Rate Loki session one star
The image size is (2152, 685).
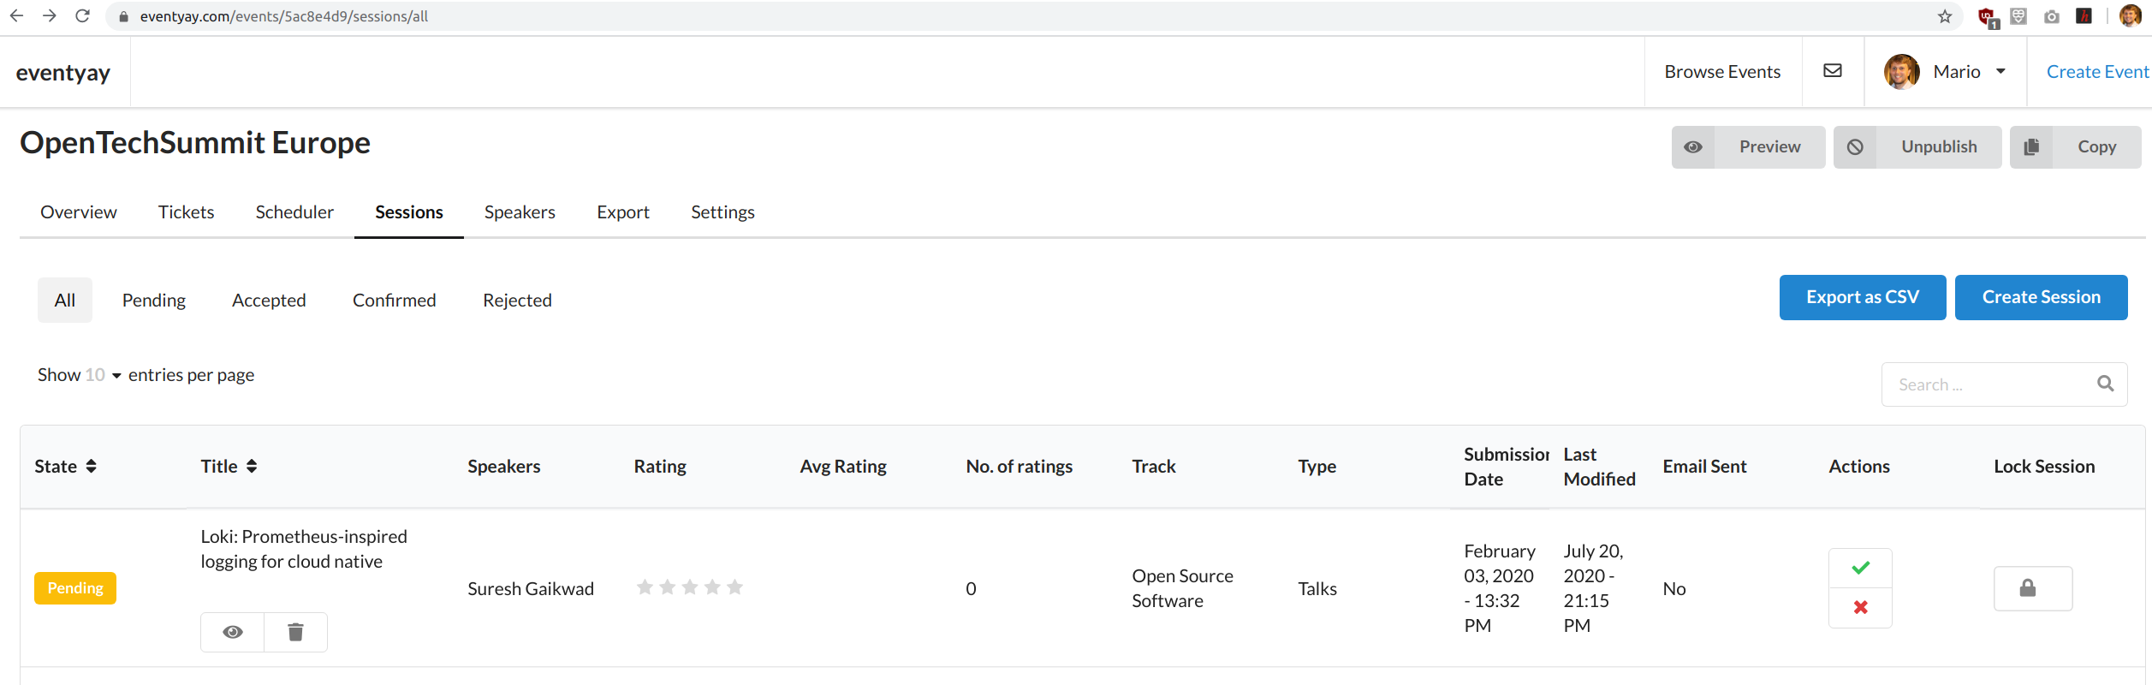click(645, 587)
